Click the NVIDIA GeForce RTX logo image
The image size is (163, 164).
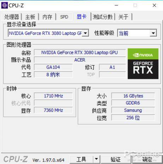[143, 64]
